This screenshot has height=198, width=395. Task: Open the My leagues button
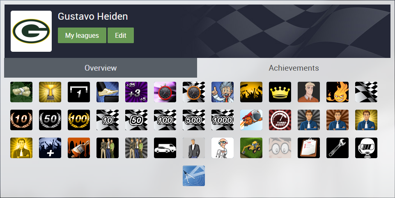tap(82, 35)
